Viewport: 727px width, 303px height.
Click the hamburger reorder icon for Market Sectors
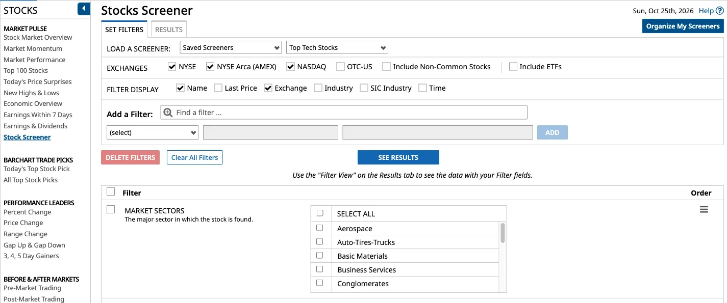tap(704, 209)
